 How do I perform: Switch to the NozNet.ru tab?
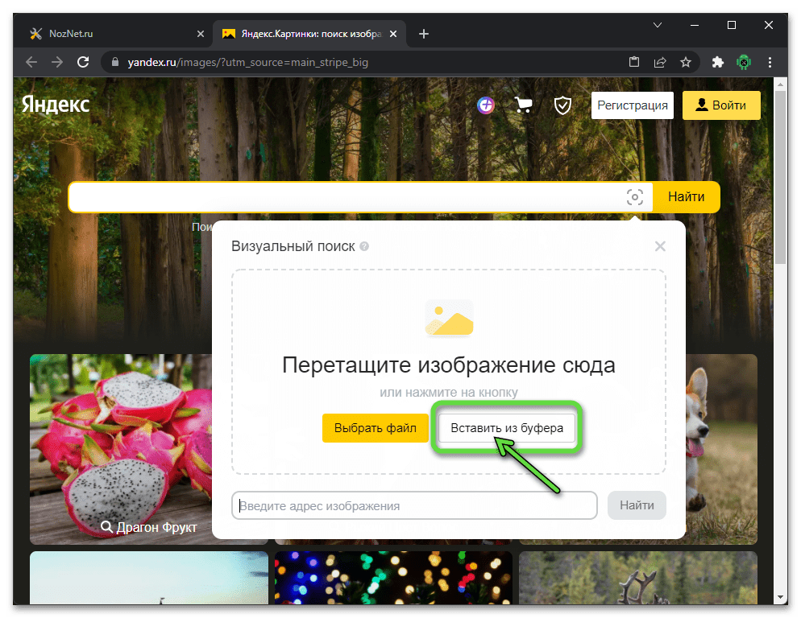coord(114,34)
